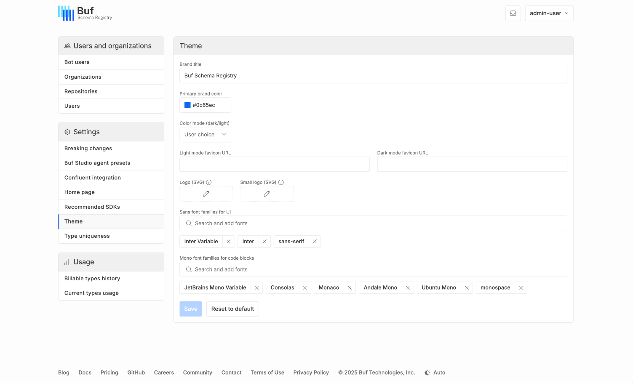Remove the Monaco font tag

point(350,288)
